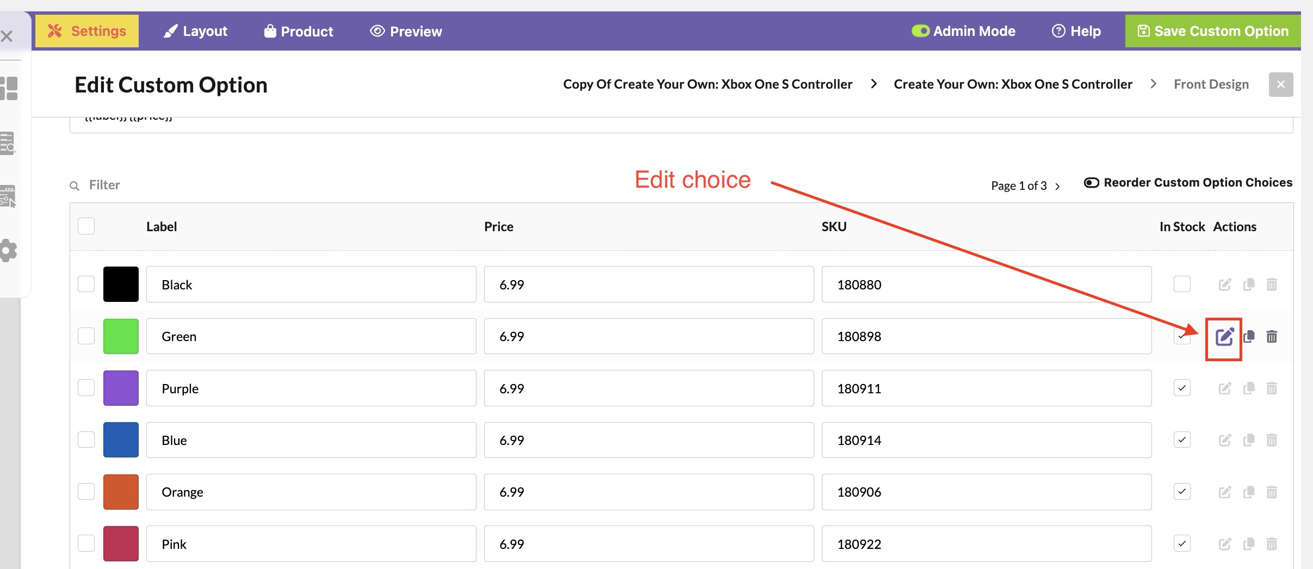1313x569 pixels.
Task: Tick the select-all checkbox in table header
Action: click(86, 226)
